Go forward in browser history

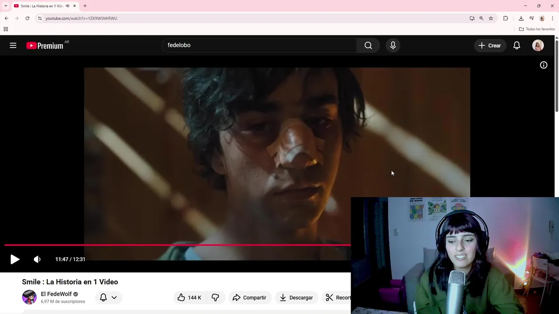(x=17, y=18)
